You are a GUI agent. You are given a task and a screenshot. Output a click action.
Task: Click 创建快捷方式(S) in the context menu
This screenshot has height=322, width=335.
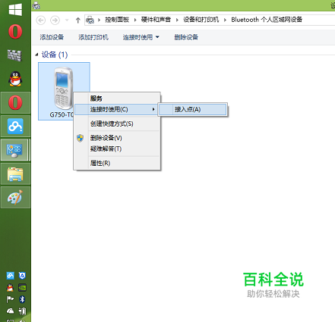pos(117,123)
